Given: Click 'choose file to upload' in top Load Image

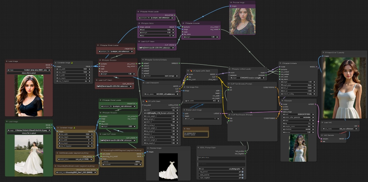Looking at the screenshot, I should pos(25,73).
